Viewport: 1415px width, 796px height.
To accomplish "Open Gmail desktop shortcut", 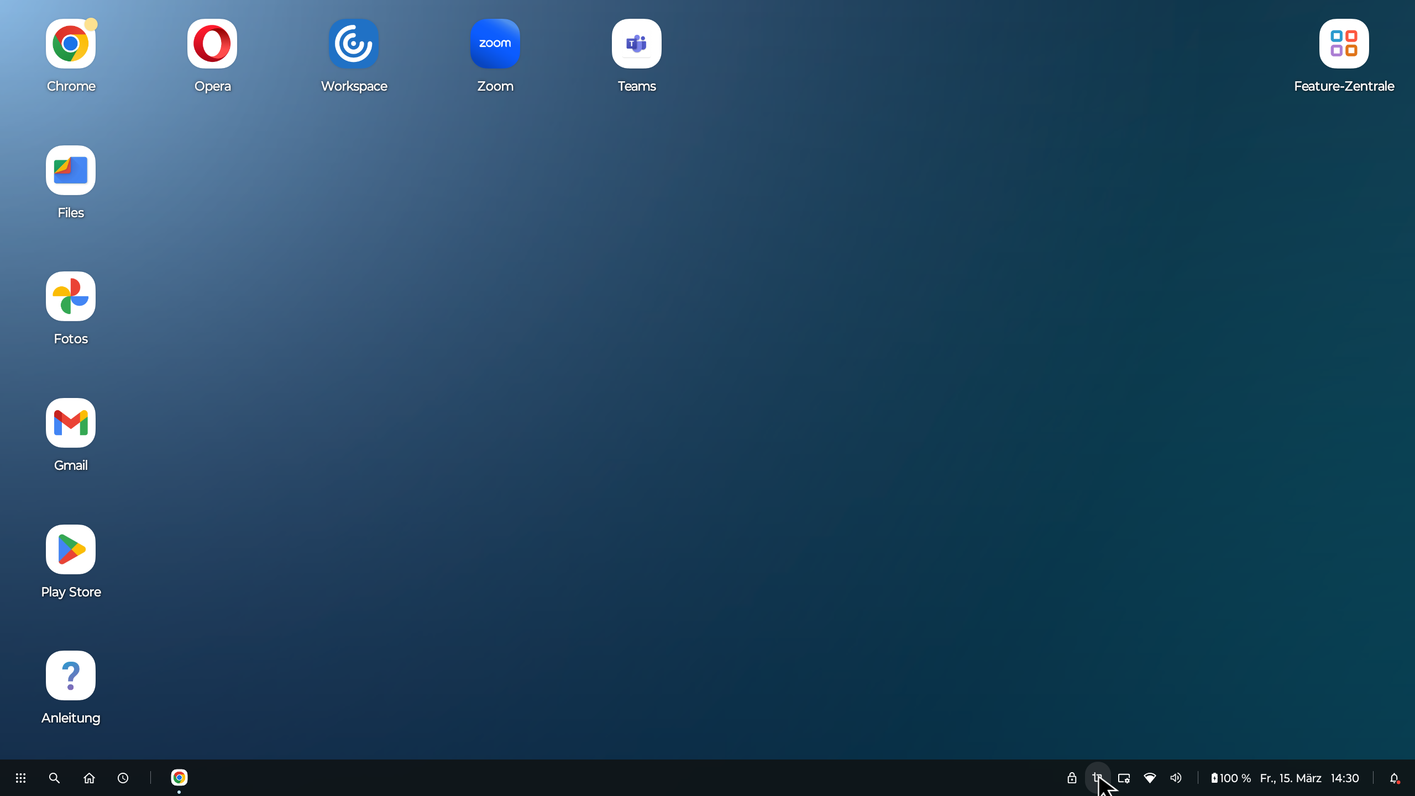I will tap(71, 423).
